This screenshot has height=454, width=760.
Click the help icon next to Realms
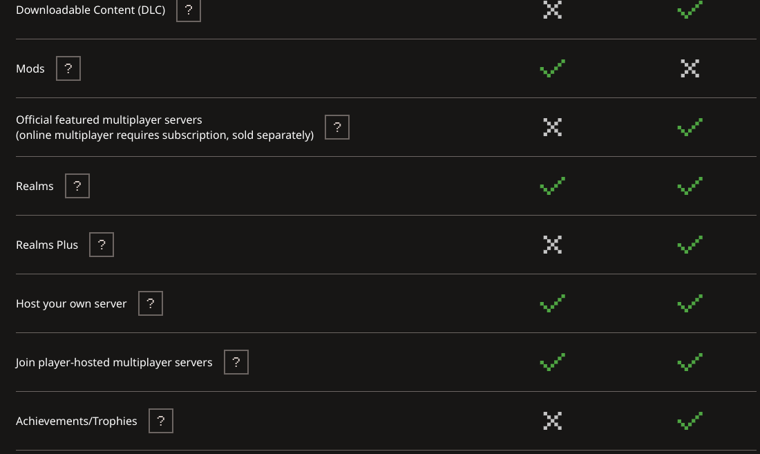[77, 186]
